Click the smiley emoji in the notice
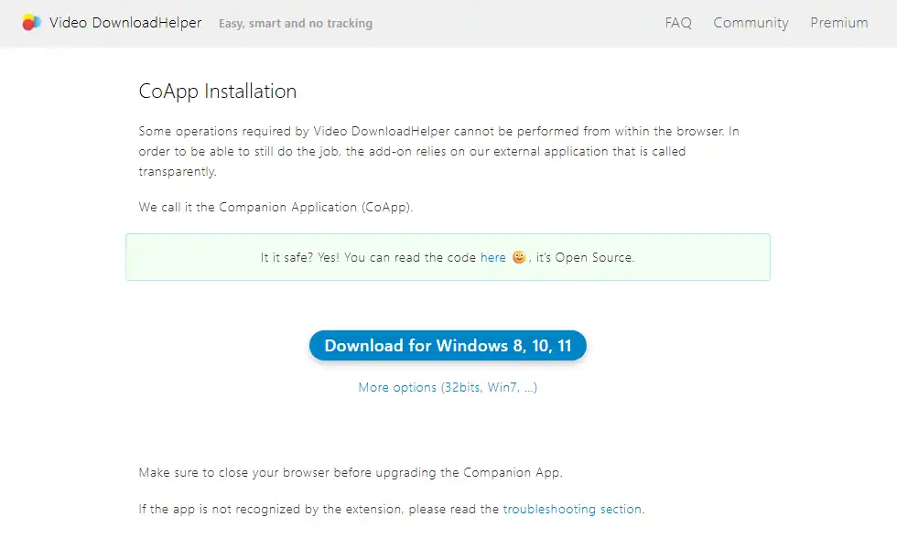Viewport: 897px width, 549px height. coord(519,257)
